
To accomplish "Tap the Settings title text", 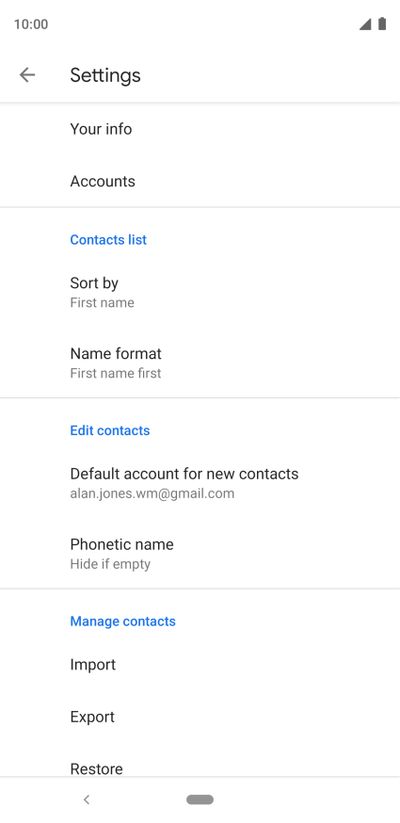I will [x=105, y=75].
